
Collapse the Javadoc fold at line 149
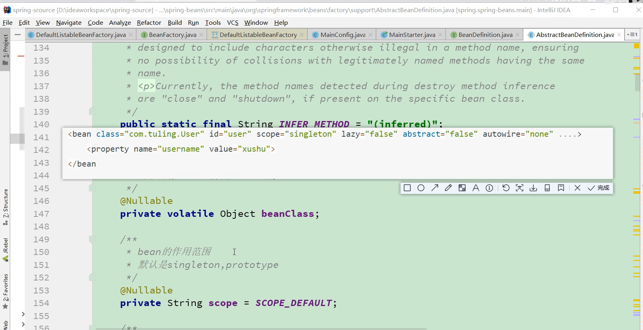click(x=92, y=239)
